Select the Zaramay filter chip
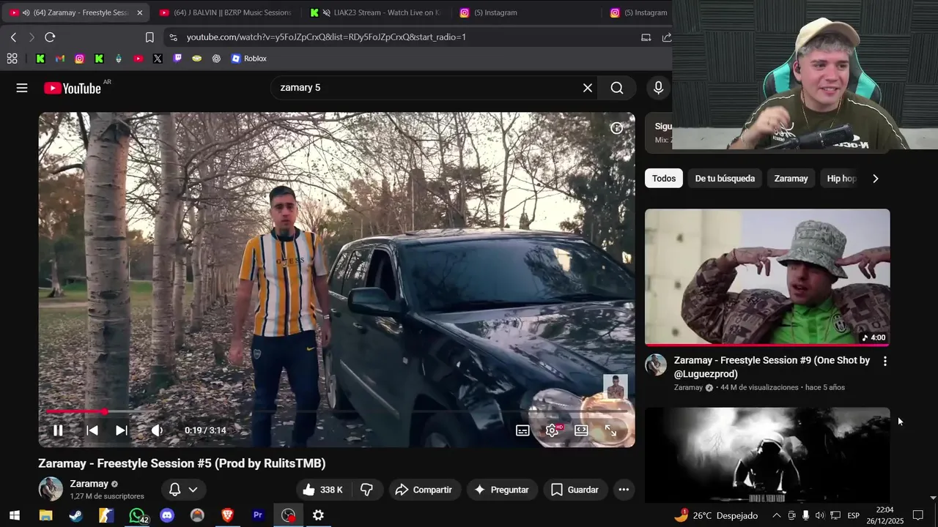Viewport: 938px width, 527px height. [x=791, y=179]
